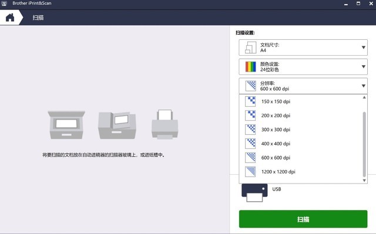The width and height of the screenshot is (376, 234).
Task: Select the USB printer device icon
Action: pyautogui.click(x=254, y=192)
